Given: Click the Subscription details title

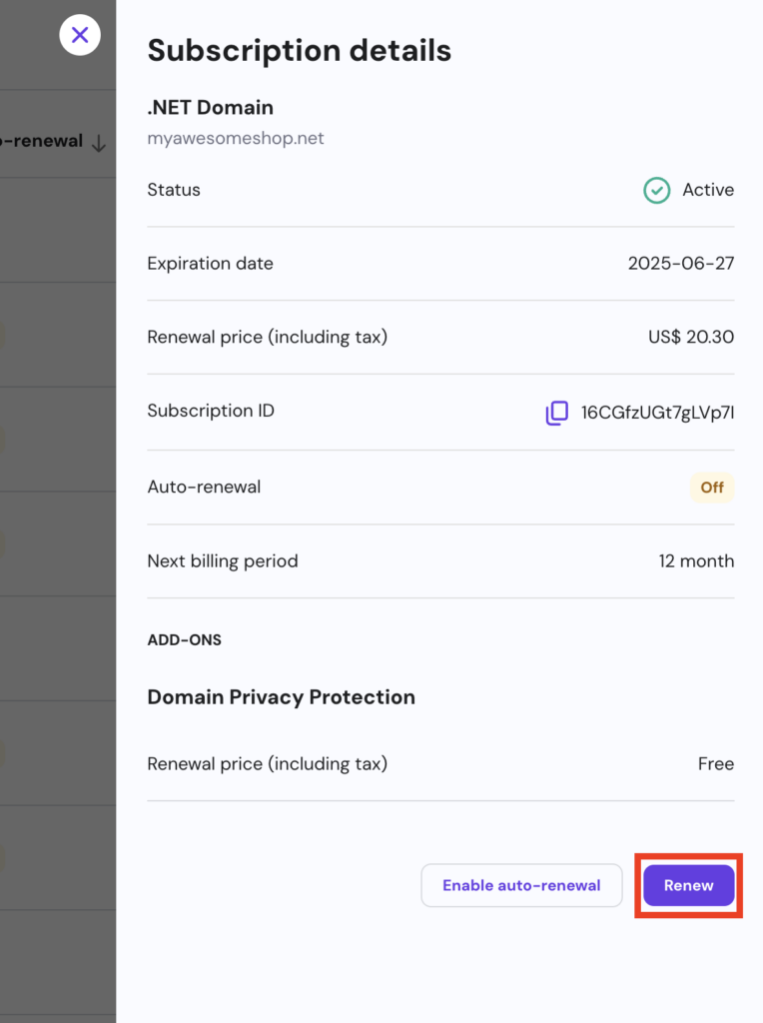Looking at the screenshot, I should coord(300,50).
